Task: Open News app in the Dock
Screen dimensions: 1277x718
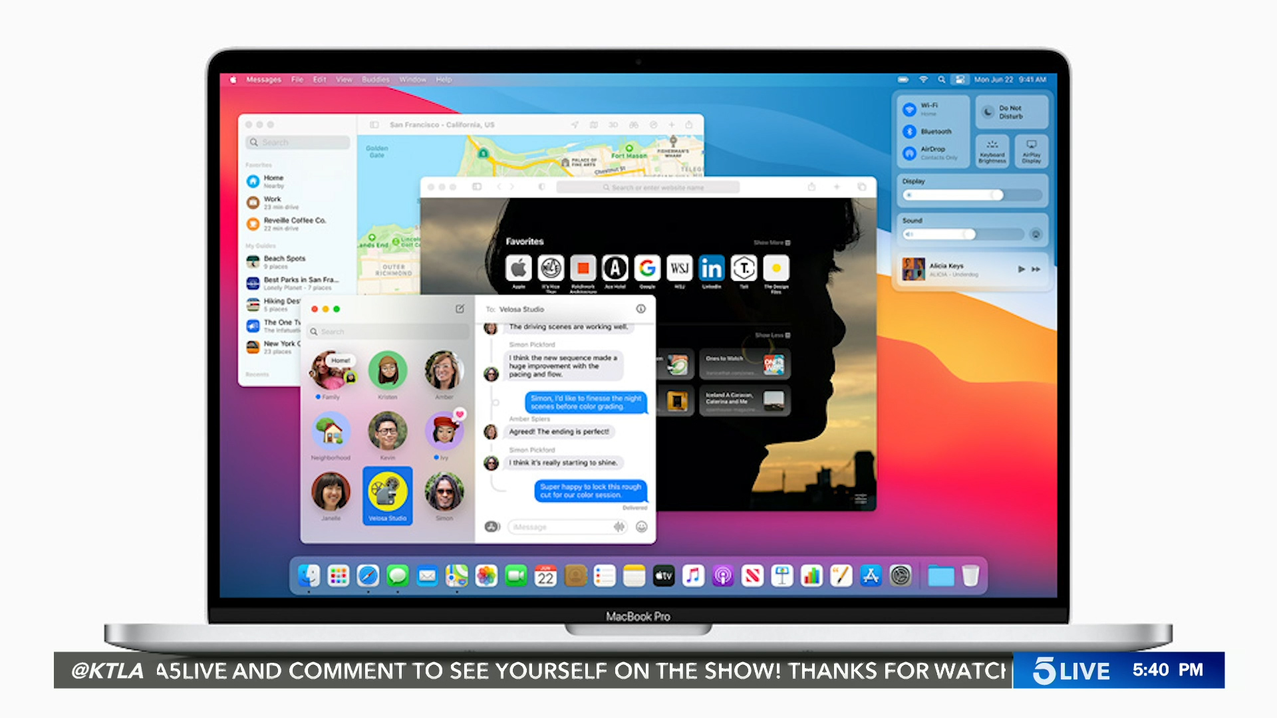Action: pyautogui.click(x=752, y=576)
